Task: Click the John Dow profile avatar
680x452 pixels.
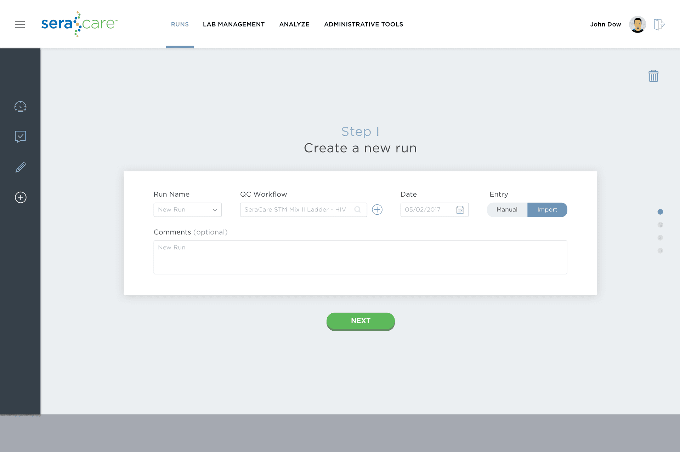Action: click(x=637, y=24)
